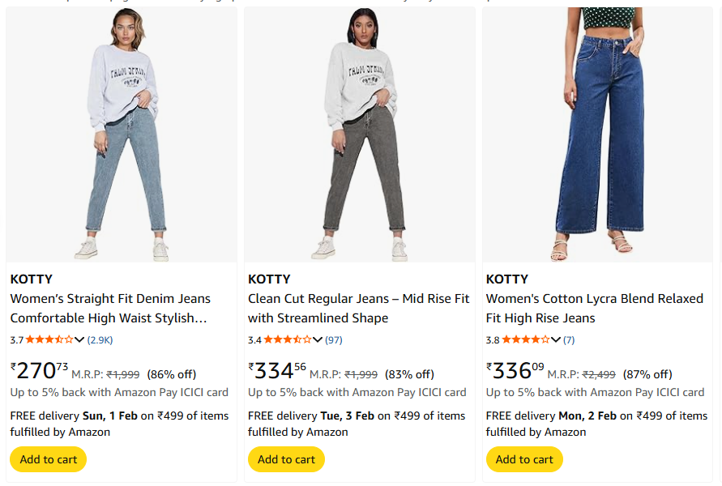The height and width of the screenshot is (486, 722).
Task: Open the 2.9K reviews link
Action: point(100,339)
